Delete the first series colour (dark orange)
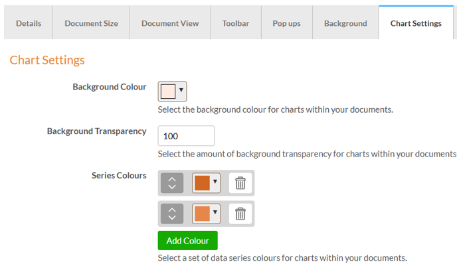This screenshot has width=457, height=266. pyautogui.click(x=240, y=183)
